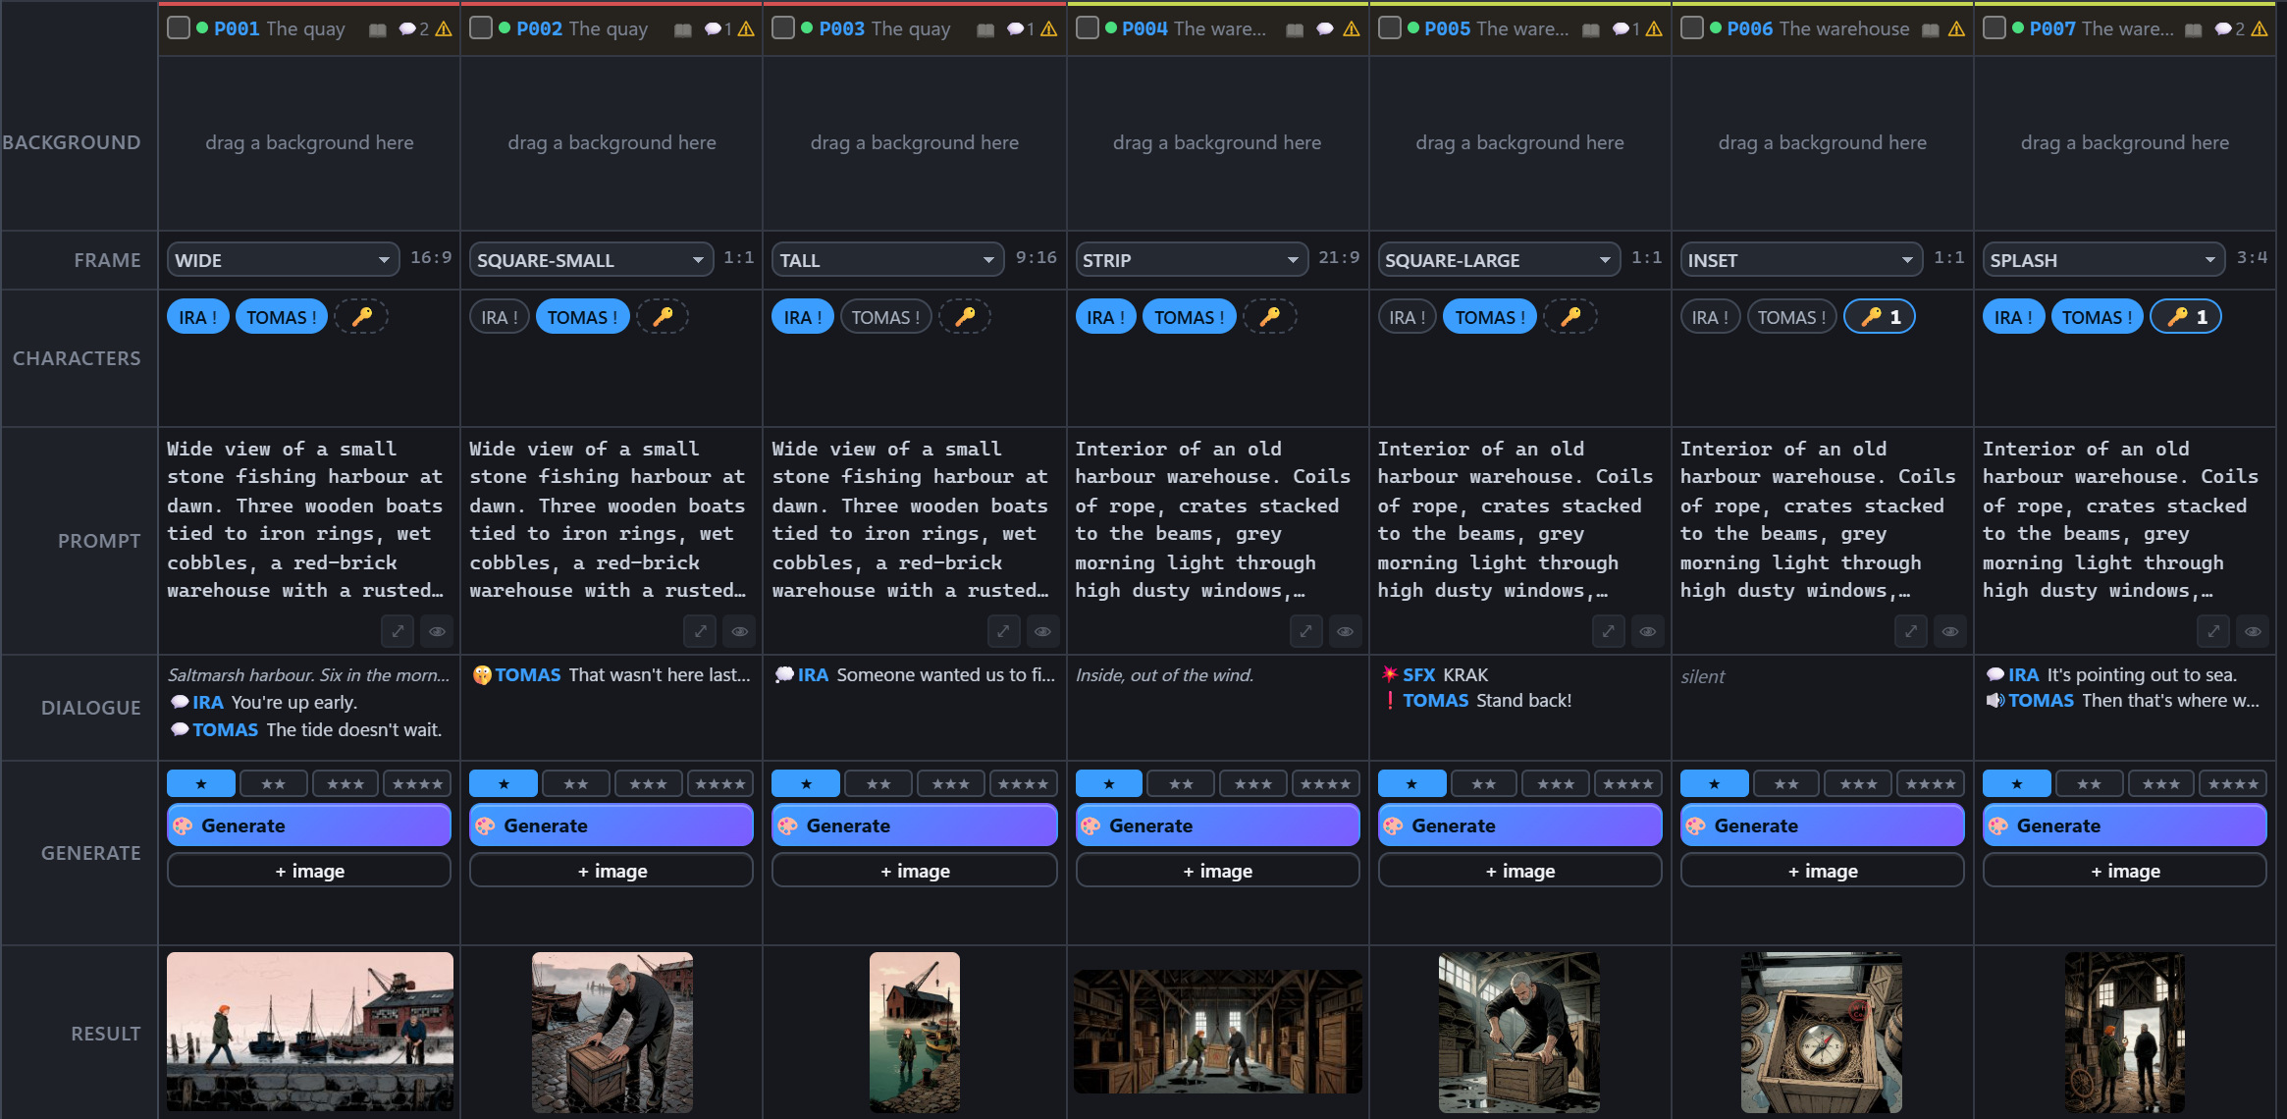The width and height of the screenshot is (2287, 1119).
Task: Click the P003 prompt text field
Action: tap(914, 520)
